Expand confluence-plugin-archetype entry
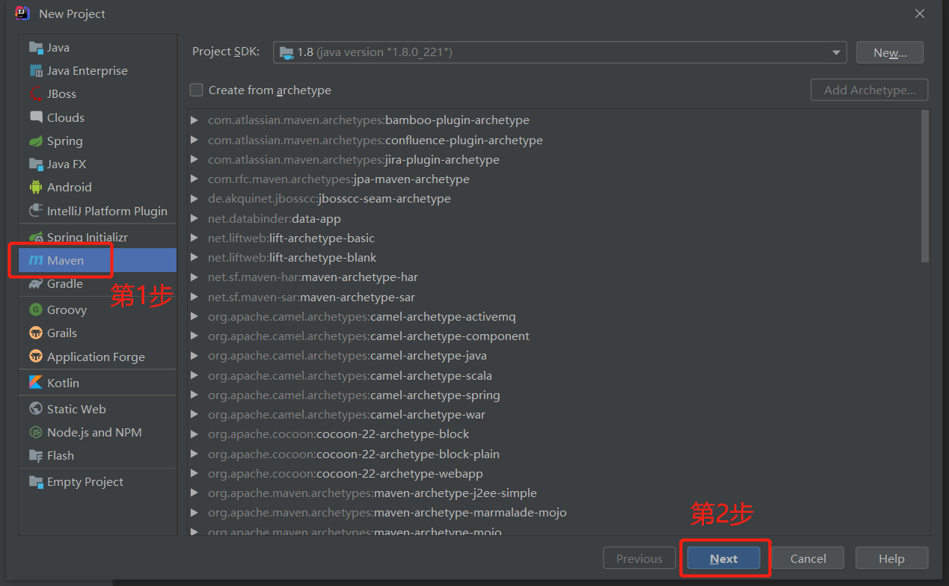The image size is (949, 586). pyautogui.click(x=194, y=140)
